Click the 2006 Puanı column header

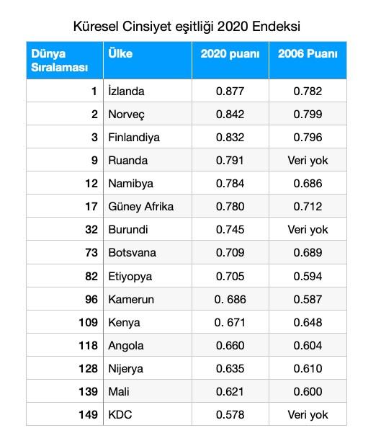(308, 61)
